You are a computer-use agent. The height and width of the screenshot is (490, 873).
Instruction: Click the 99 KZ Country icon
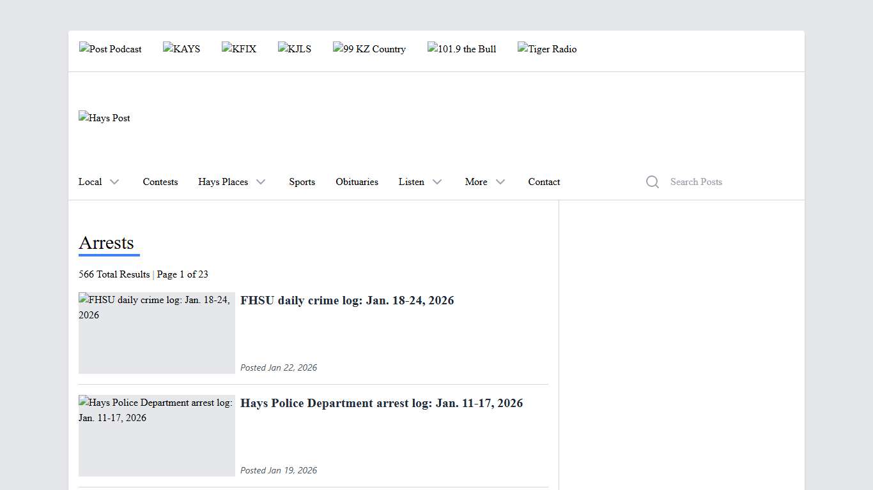pos(369,49)
